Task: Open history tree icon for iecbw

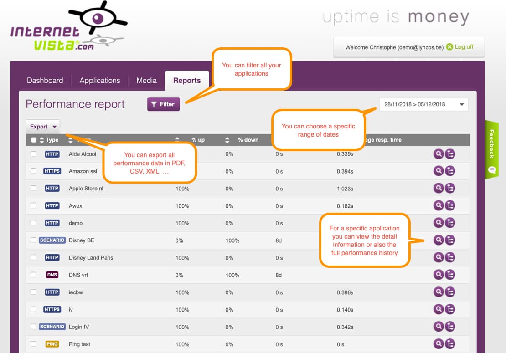Action: pyautogui.click(x=450, y=292)
